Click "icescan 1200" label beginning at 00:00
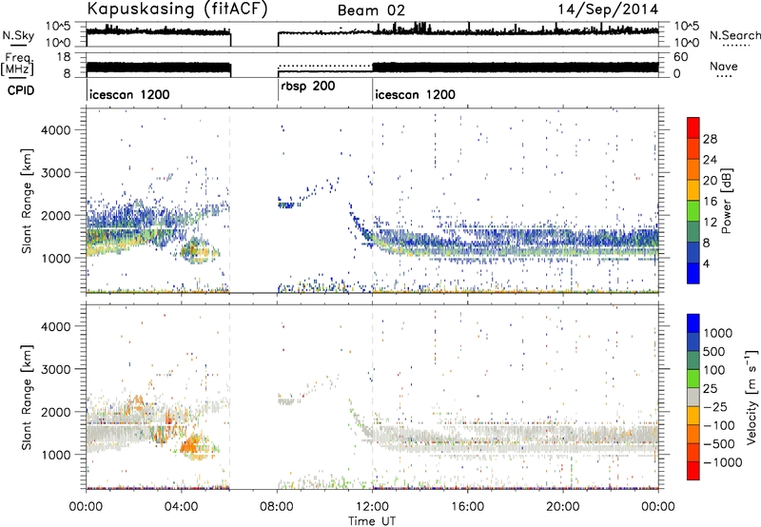 click(129, 94)
